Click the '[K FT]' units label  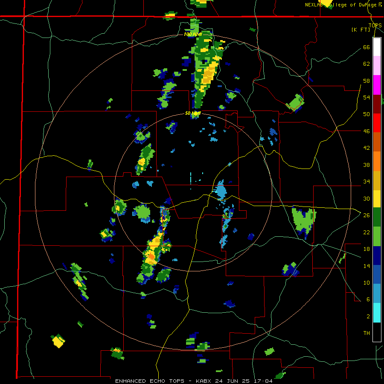[x=361, y=29]
